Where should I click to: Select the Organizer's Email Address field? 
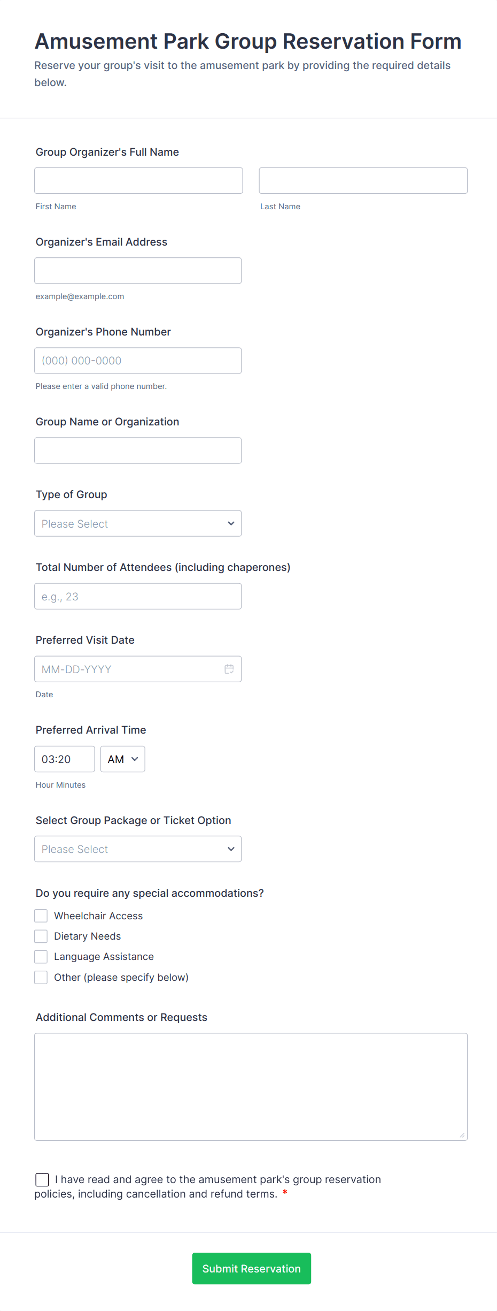click(138, 270)
